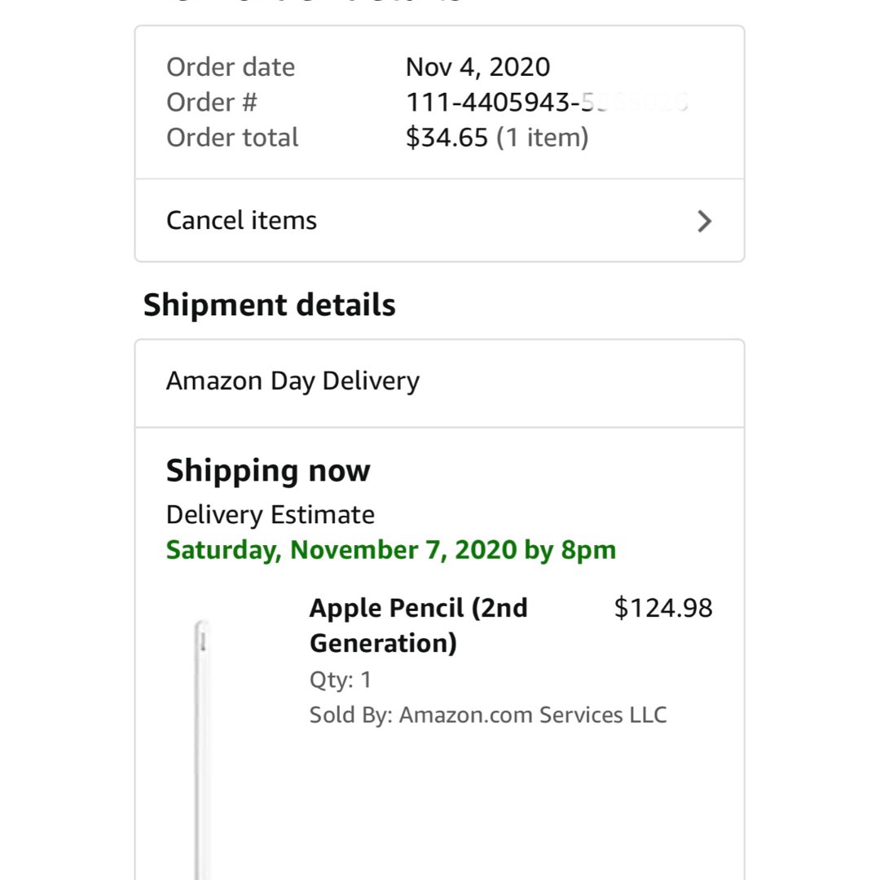The image size is (880, 880).
Task: Tap the word Generation) in product title
Action: point(383,643)
